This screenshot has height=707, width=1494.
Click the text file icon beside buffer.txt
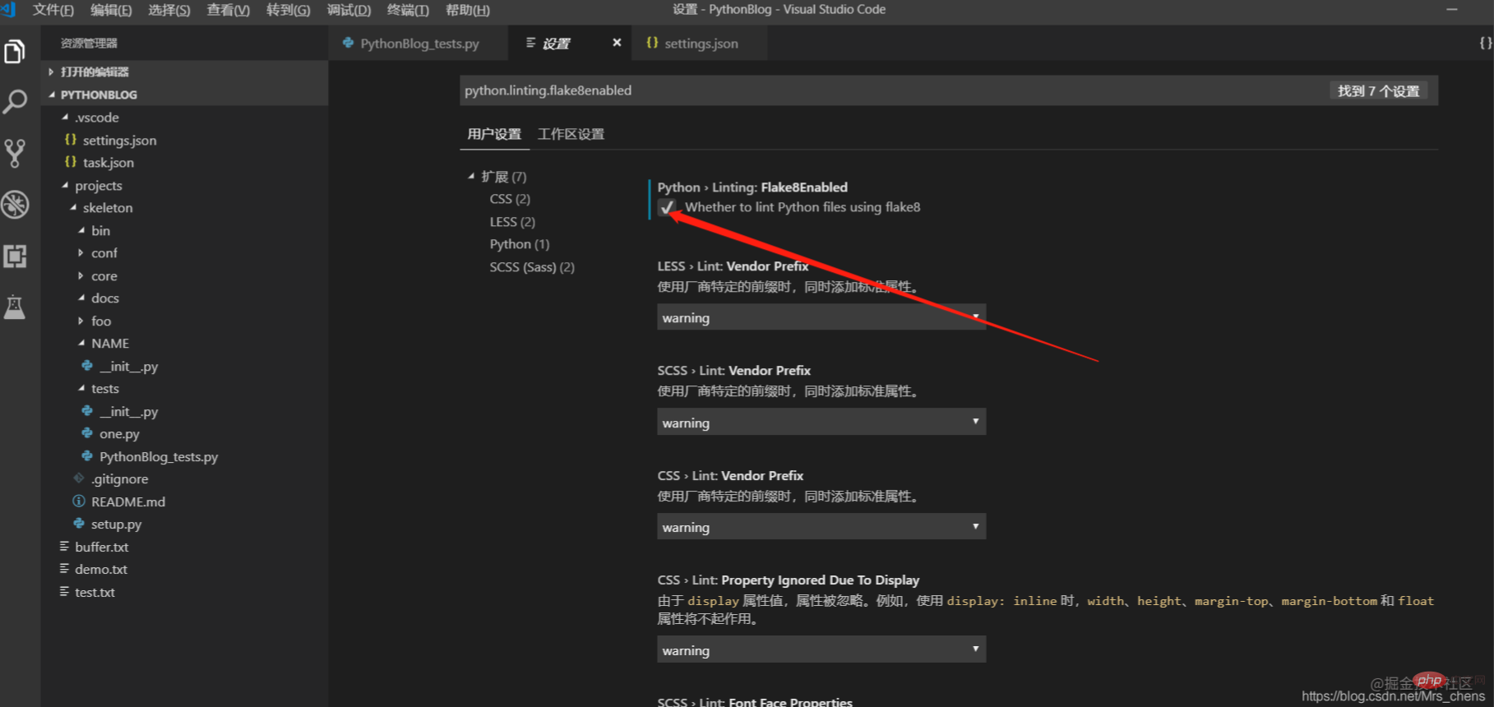click(64, 546)
